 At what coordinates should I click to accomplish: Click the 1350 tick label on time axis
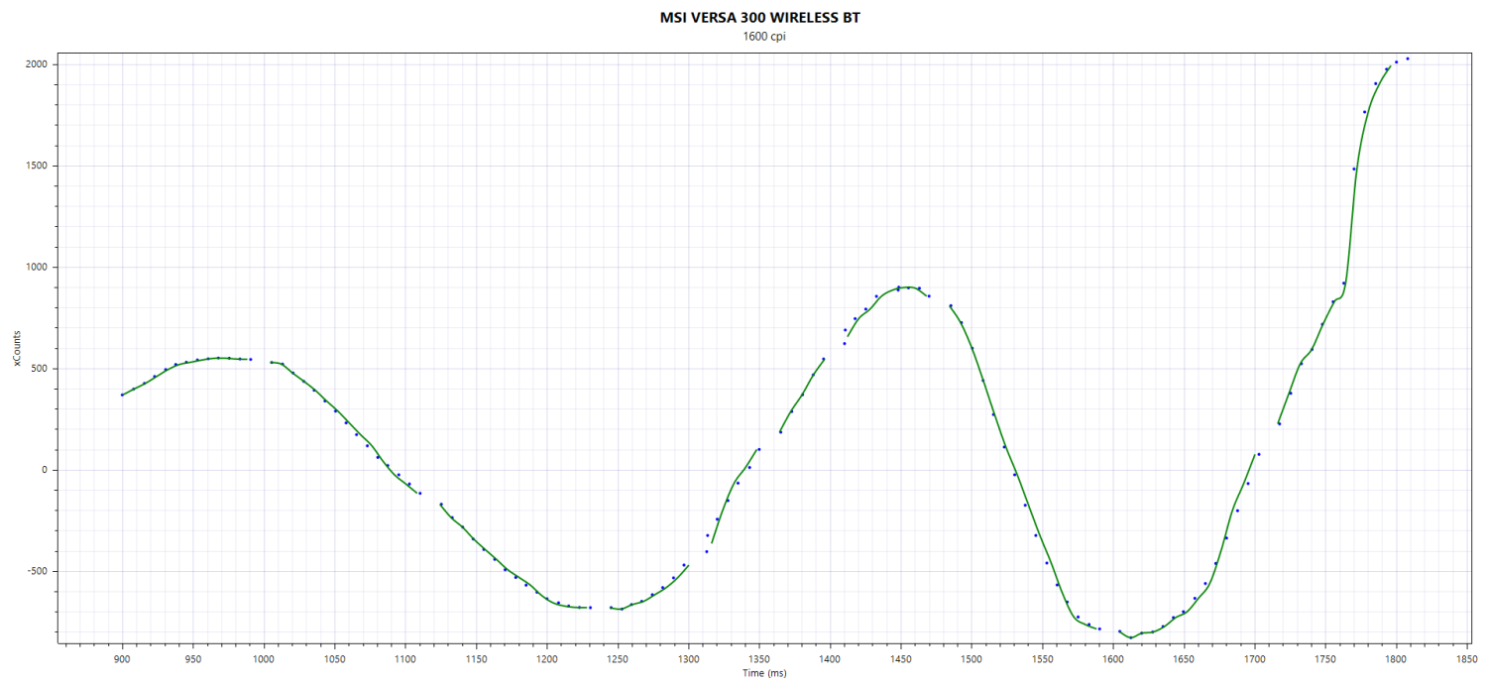[758, 658]
